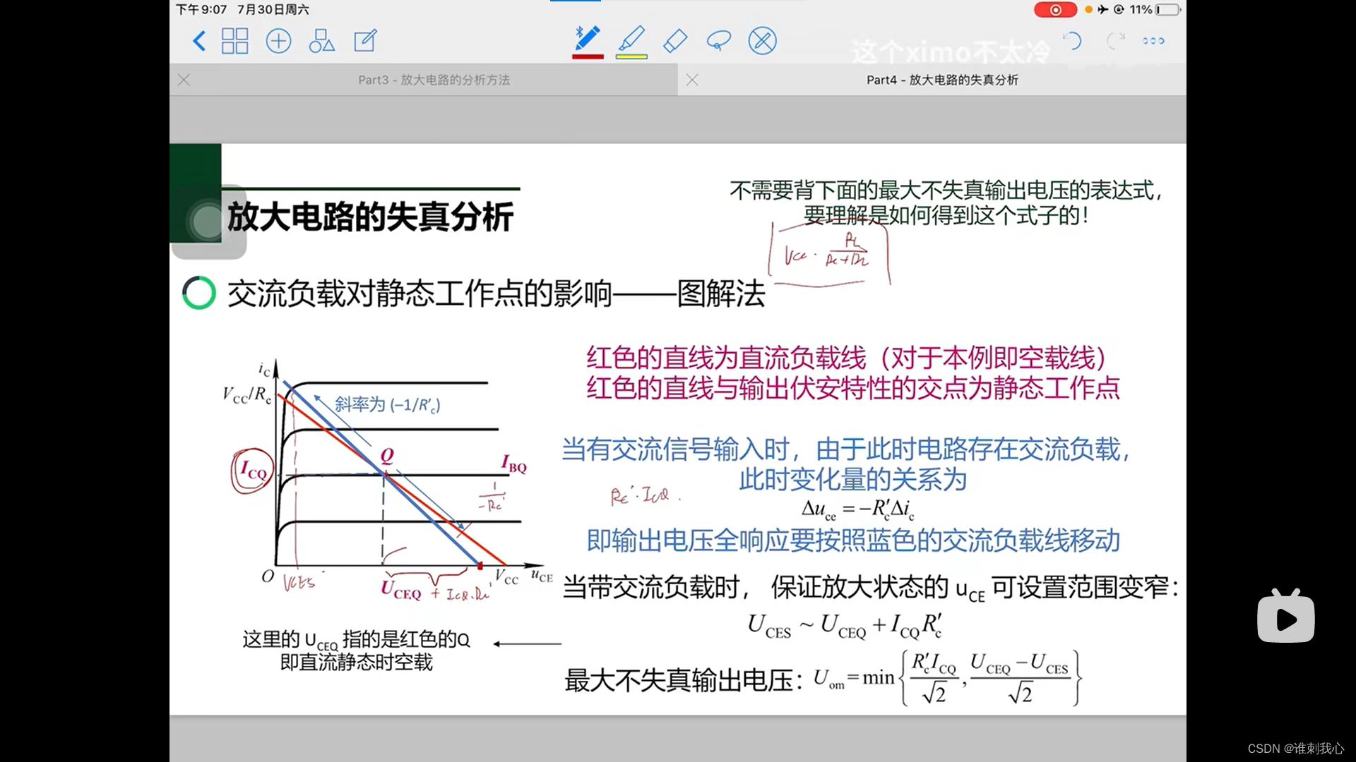The width and height of the screenshot is (1356, 762).
Task: Tap the red screen recording indicator
Action: click(1055, 10)
